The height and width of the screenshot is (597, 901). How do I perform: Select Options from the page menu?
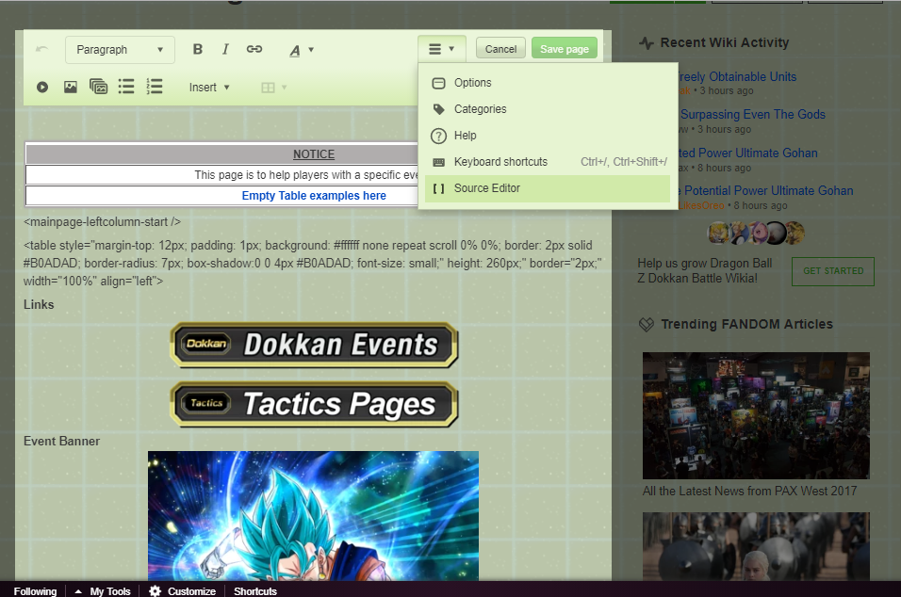(547, 83)
